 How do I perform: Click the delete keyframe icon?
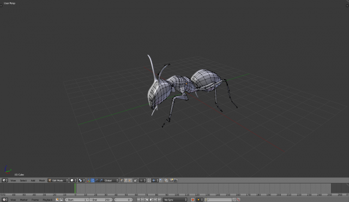[x=238, y=200]
